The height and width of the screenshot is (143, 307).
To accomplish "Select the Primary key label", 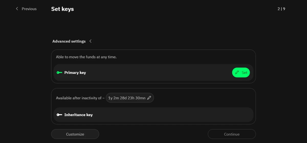I will [x=75, y=73].
